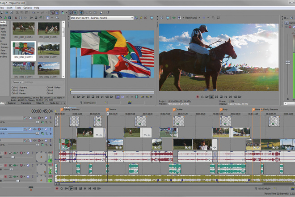Viewport: 295px width, 197px height.
Task: Click Play button under Video Preview
Action: [212, 97]
